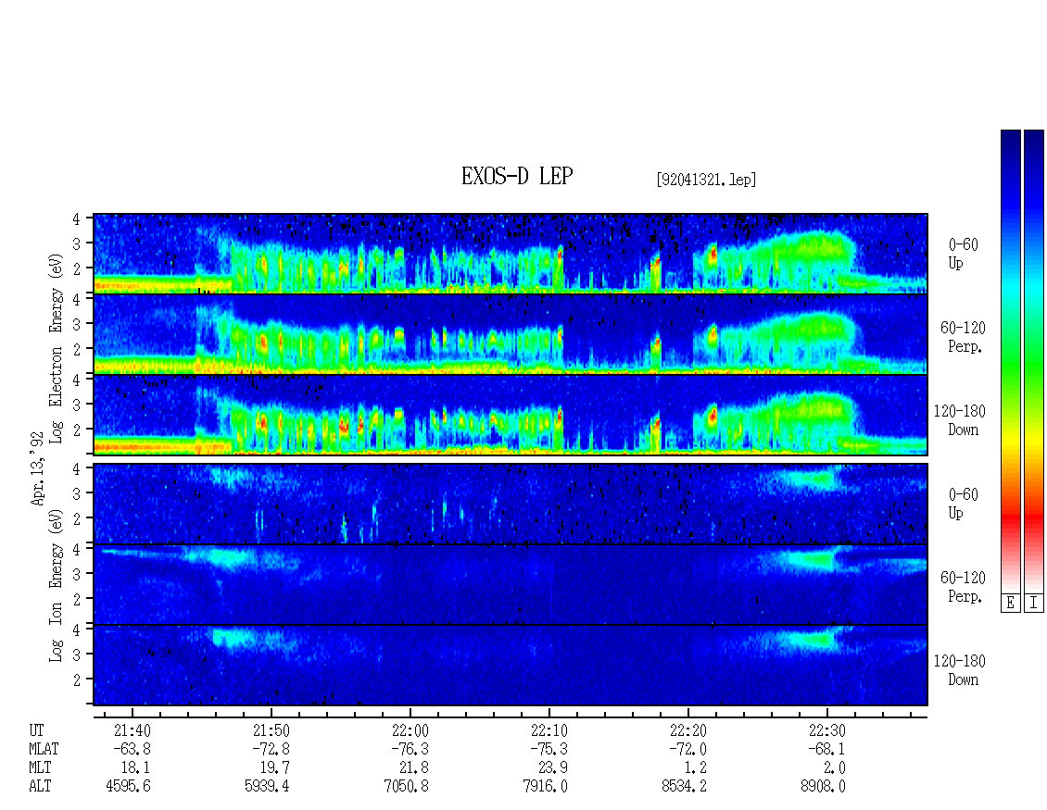Click the boxed 'E' label under the color bar
This screenshot has width=1047, height=810.
coord(1010,604)
